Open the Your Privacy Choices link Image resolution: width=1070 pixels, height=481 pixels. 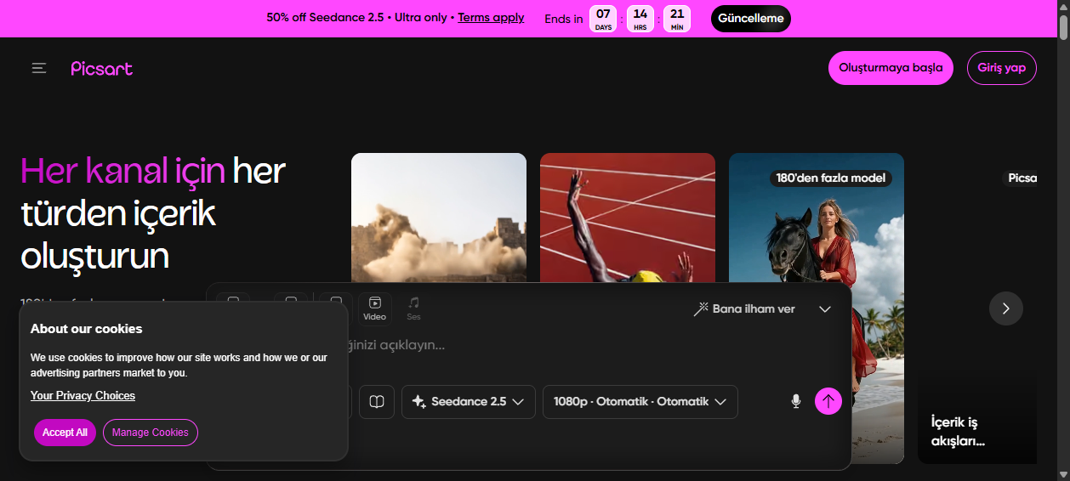pos(83,396)
